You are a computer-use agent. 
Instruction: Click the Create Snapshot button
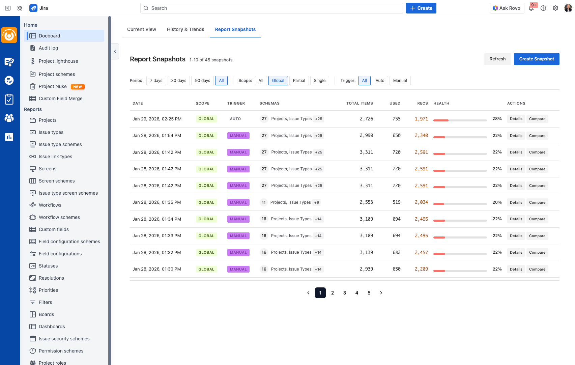pyautogui.click(x=537, y=59)
